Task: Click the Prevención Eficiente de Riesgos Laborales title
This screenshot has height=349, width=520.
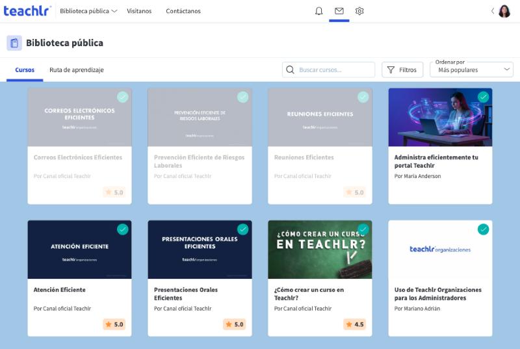Action: pos(200,161)
